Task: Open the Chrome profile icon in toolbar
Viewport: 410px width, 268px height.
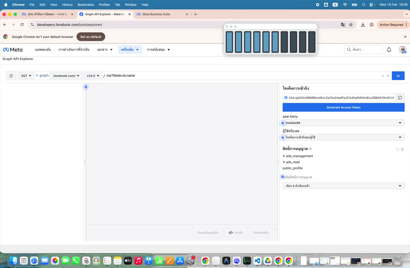Action: click(371, 25)
